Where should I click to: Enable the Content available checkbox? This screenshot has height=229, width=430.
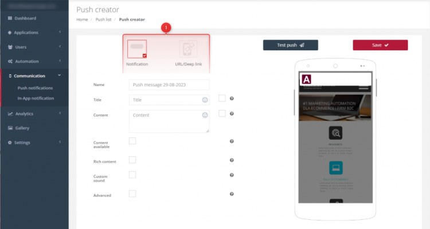point(132,141)
